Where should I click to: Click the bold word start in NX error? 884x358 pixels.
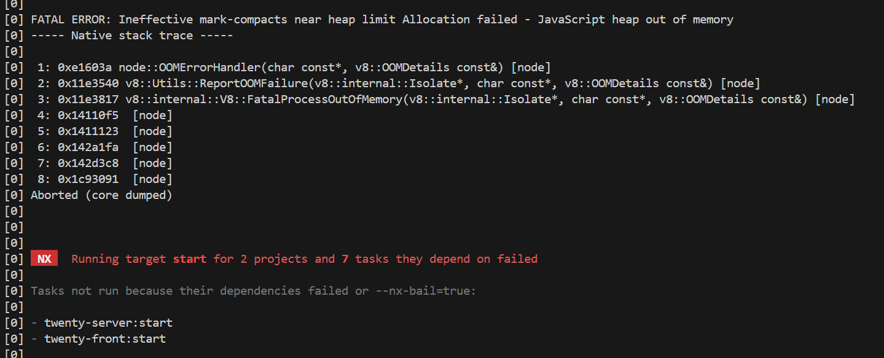[190, 259]
